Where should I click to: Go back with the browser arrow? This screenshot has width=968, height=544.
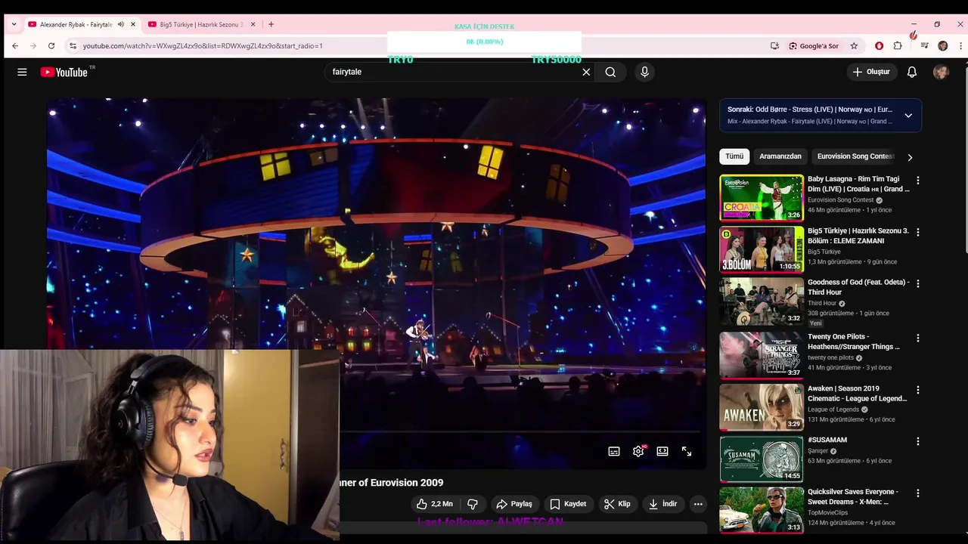(x=15, y=46)
